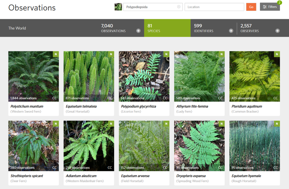The height and width of the screenshot is (189, 289).
Task: Click the (Lady Fern) common name
Action: point(184,111)
